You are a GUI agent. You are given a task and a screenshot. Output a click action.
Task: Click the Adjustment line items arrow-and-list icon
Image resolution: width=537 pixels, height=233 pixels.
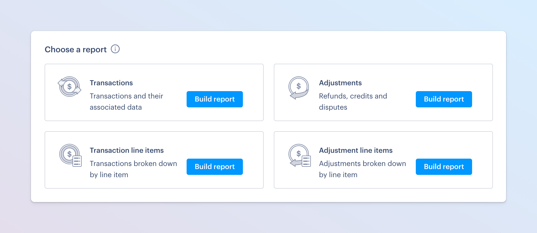(299, 155)
